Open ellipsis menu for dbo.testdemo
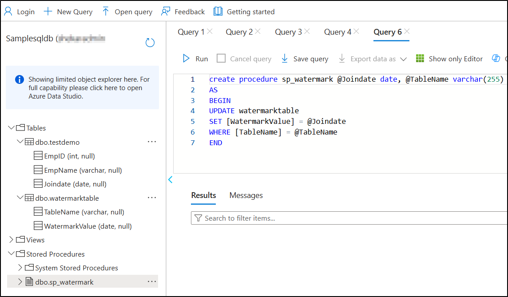 [x=151, y=142]
